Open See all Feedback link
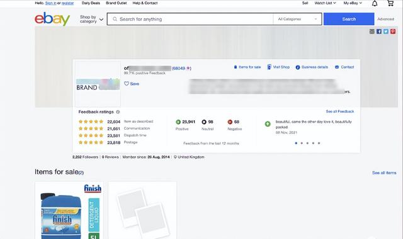 click(340, 111)
